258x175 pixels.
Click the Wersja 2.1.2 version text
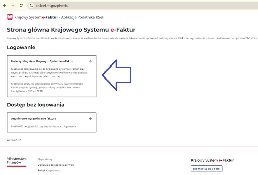14,140
